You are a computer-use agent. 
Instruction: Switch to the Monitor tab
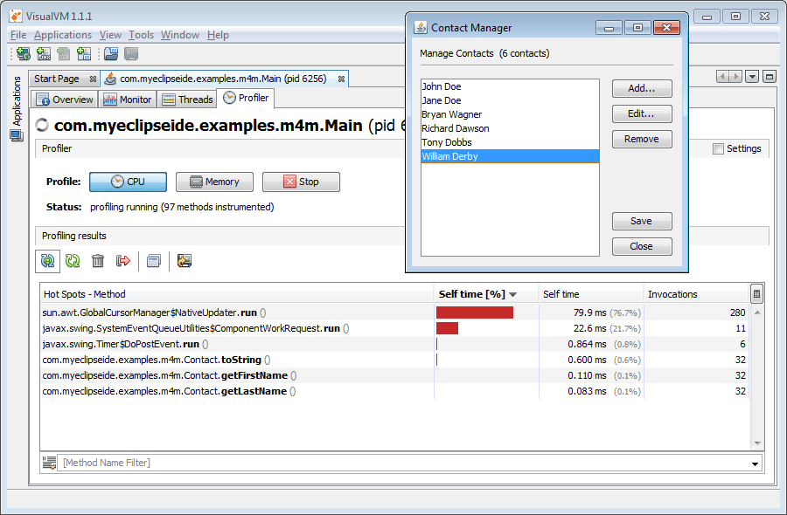pyautogui.click(x=128, y=99)
